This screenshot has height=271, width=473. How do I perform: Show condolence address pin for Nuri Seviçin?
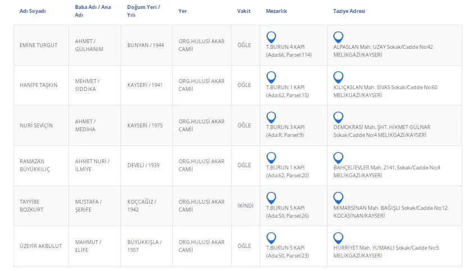pos(338,117)
